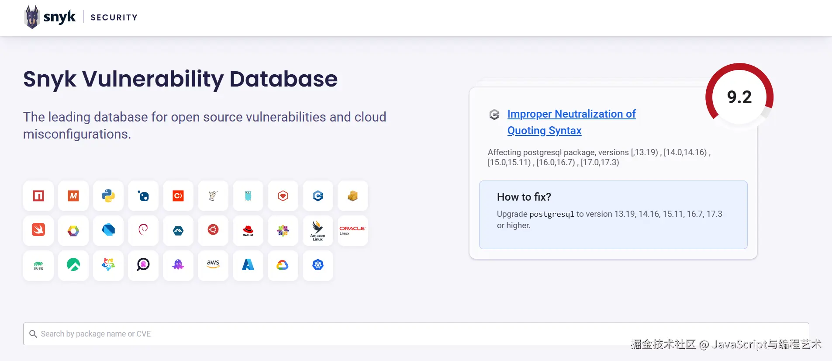Screen dimensions: 832x361
Task: Select the Swift bird icon
Action: click(x=38, y=230)
